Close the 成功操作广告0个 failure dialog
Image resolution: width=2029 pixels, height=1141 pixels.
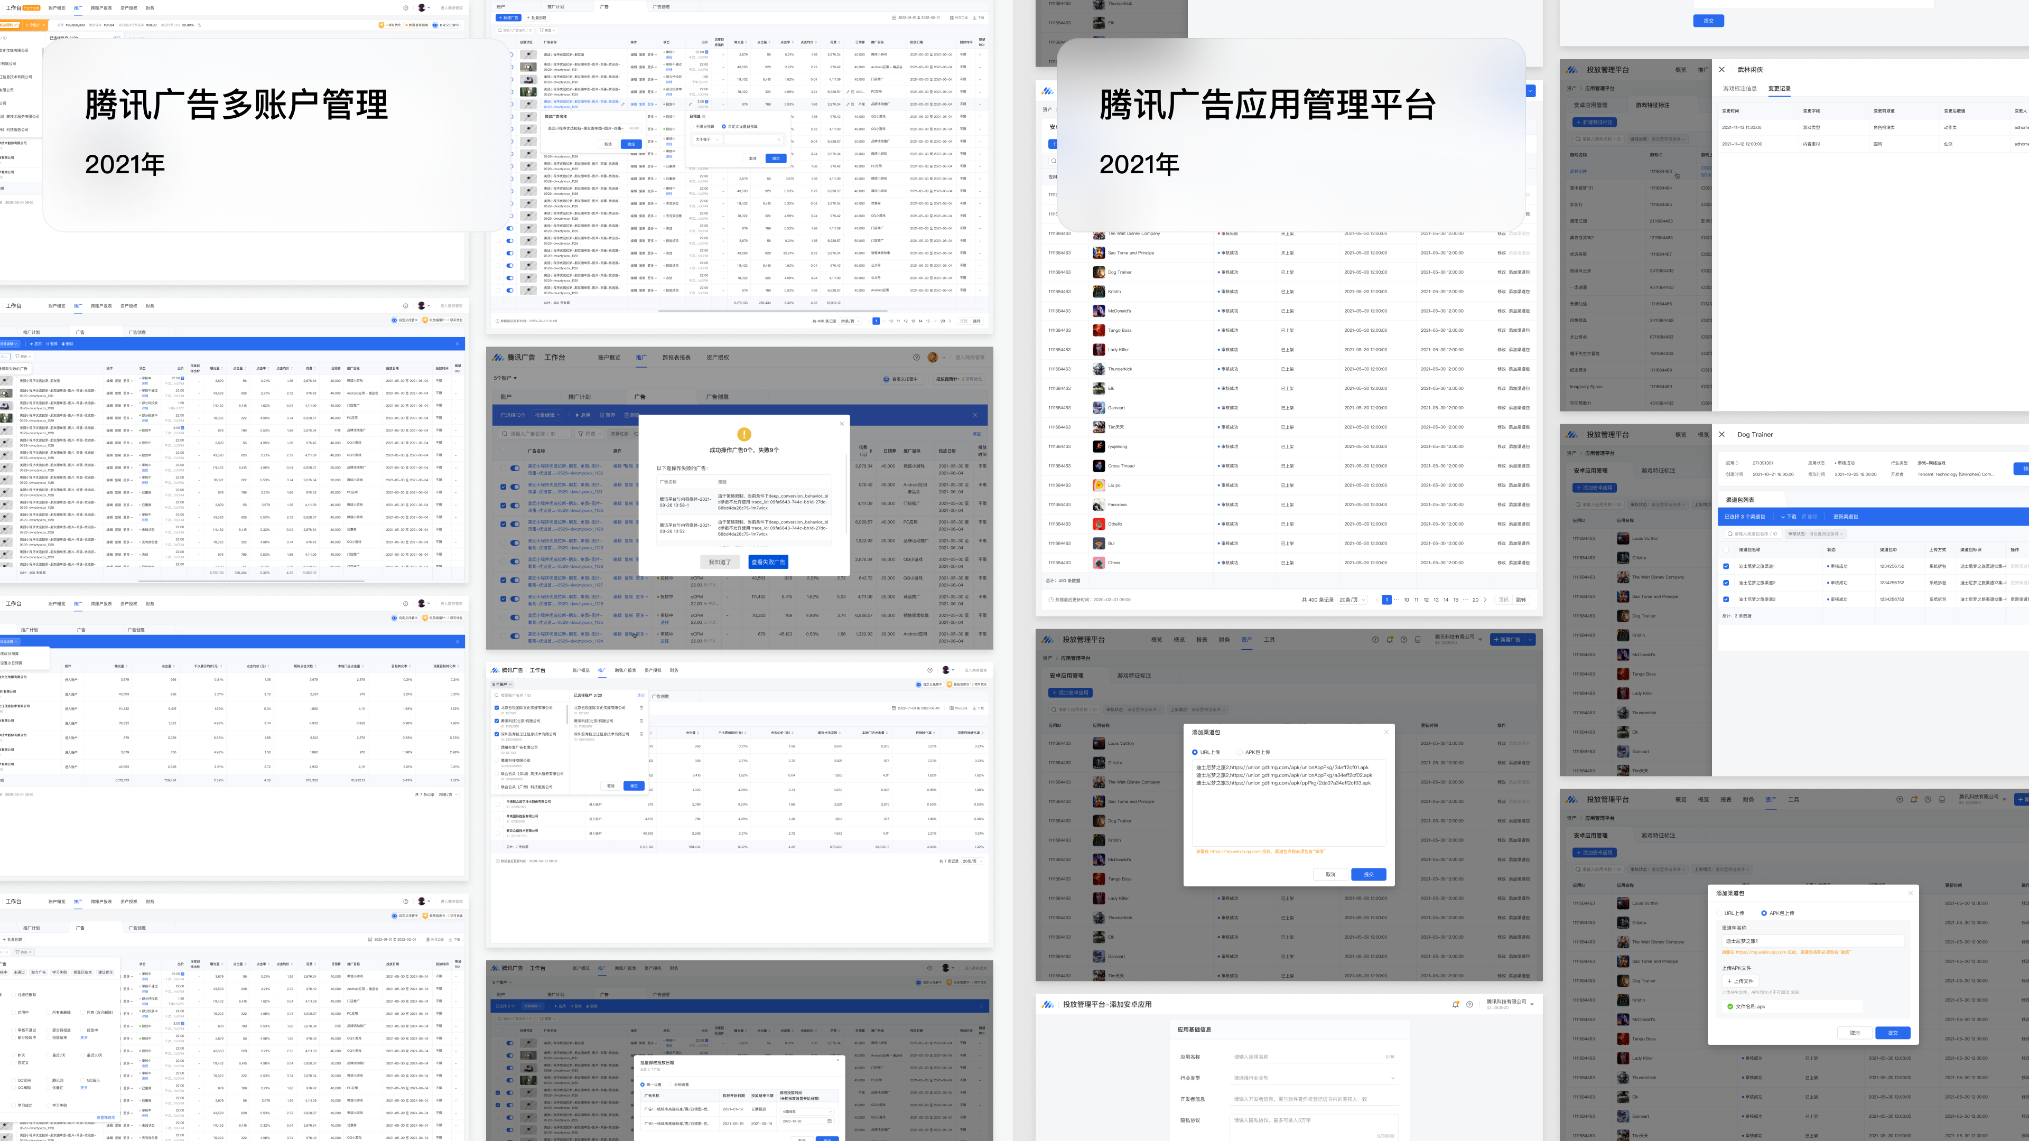(x=841, y=424)
